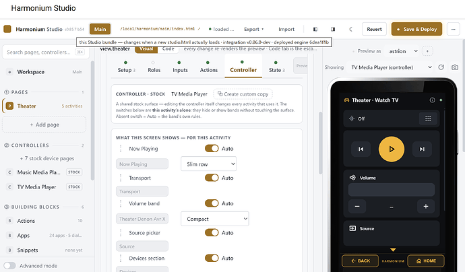465x272 pixels.
Task: Switch to the Code view tab
Action: [168, 48]
